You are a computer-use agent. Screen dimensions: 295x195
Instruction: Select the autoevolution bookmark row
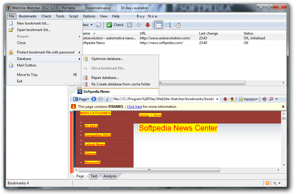[184, 38]
